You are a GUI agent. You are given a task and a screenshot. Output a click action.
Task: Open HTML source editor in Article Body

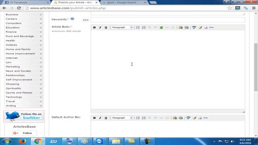click(211, 27)
